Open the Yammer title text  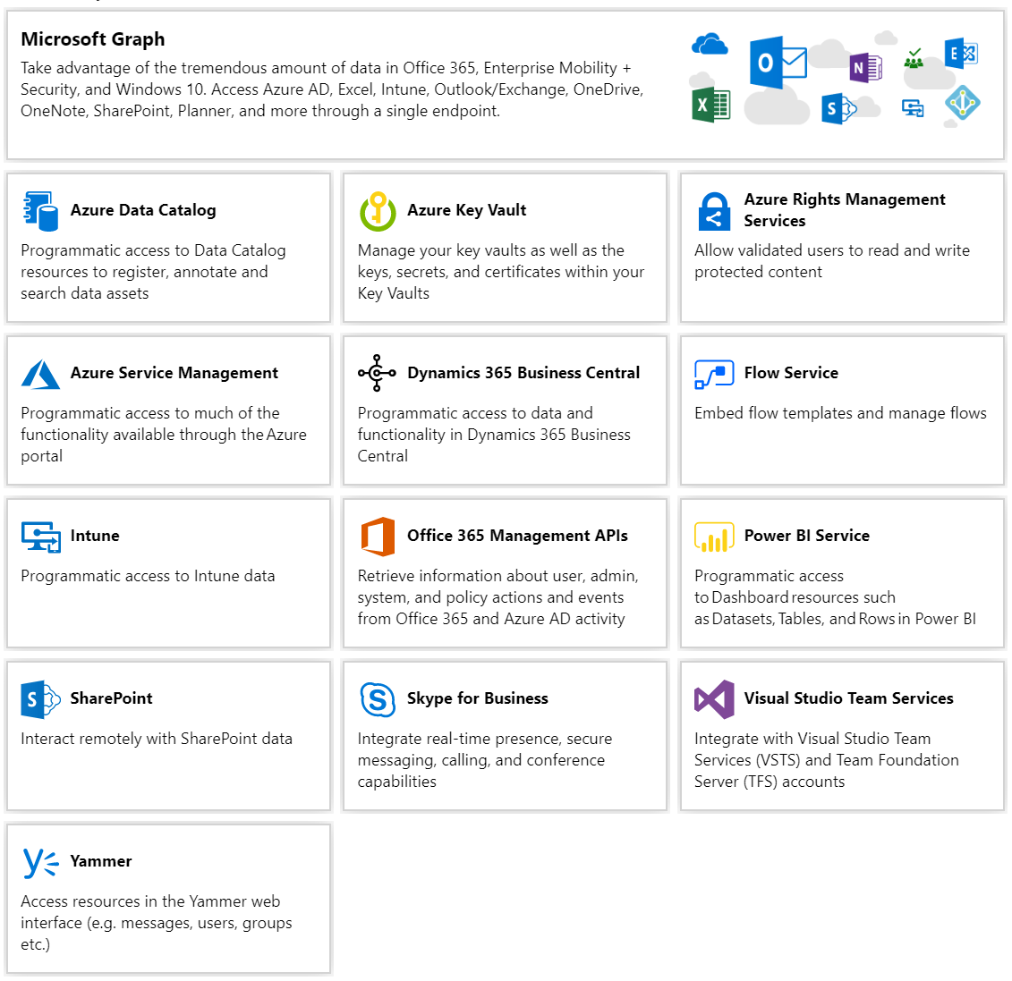click(x=101, y=862)
